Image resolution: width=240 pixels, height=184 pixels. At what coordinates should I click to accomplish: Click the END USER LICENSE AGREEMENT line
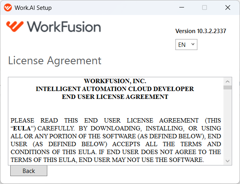coord(115,97)
